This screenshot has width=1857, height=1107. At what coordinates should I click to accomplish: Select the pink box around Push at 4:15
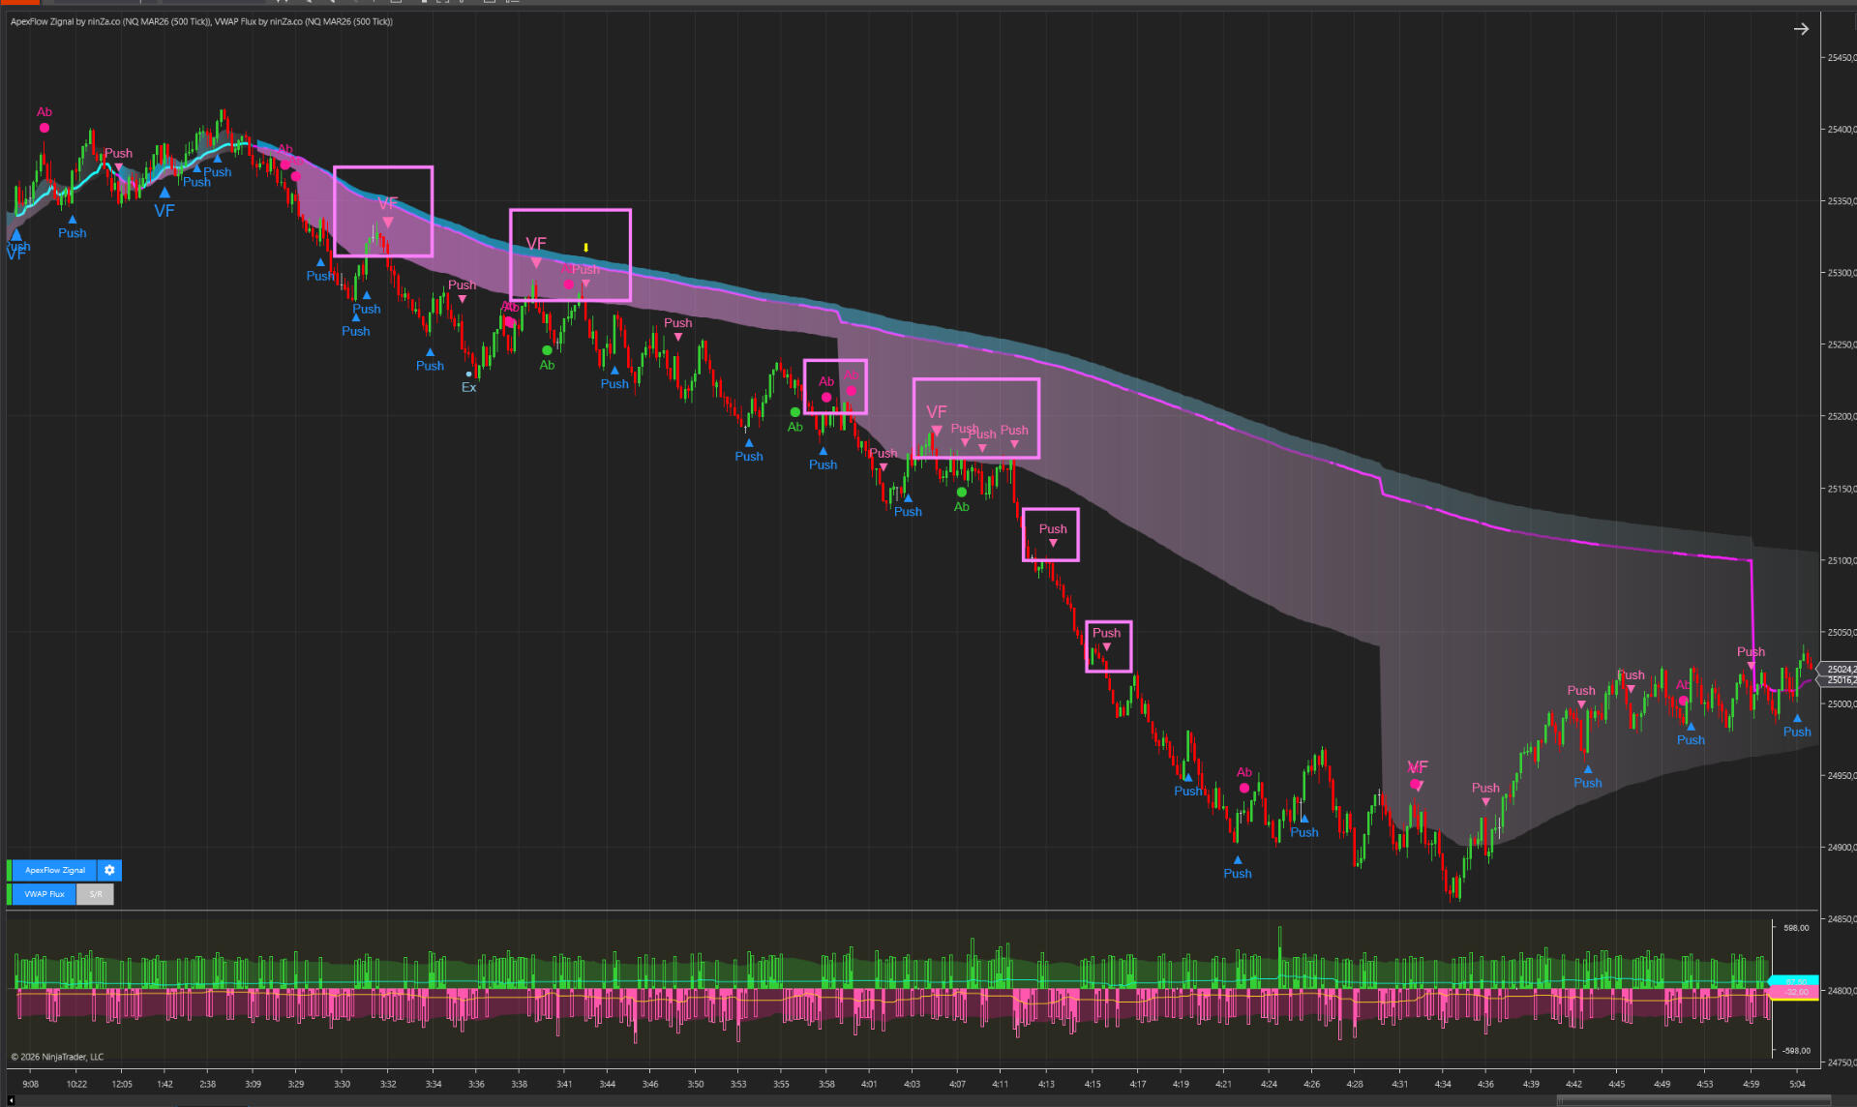point(1108,622)
